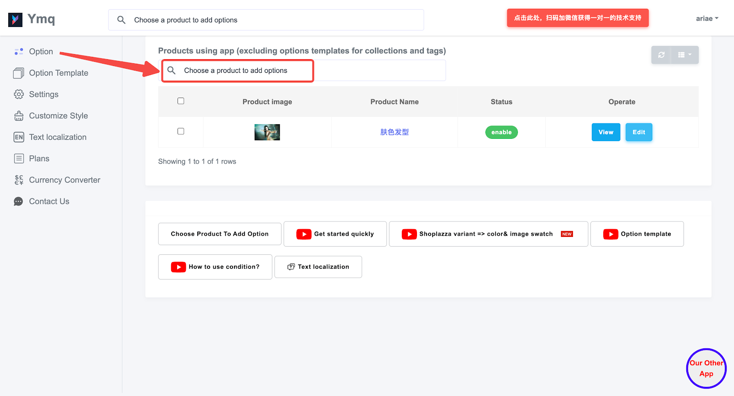Open the 肤色发型 product name link
Image resolution: width=734 pixels, height=396 pixels.
[x=394, y=132]
